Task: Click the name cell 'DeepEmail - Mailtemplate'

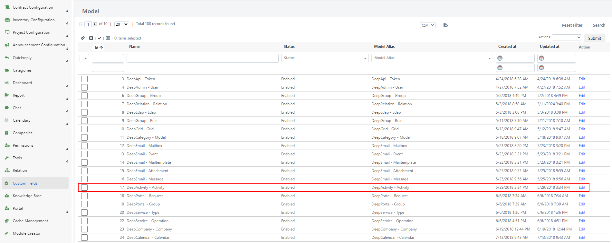Action: click(x=149, y=162)
